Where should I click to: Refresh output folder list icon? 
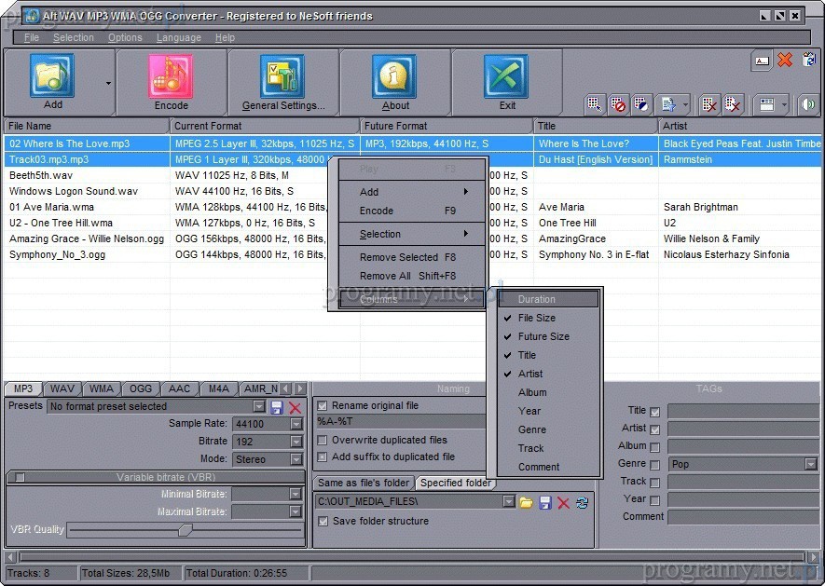(583, 502)
